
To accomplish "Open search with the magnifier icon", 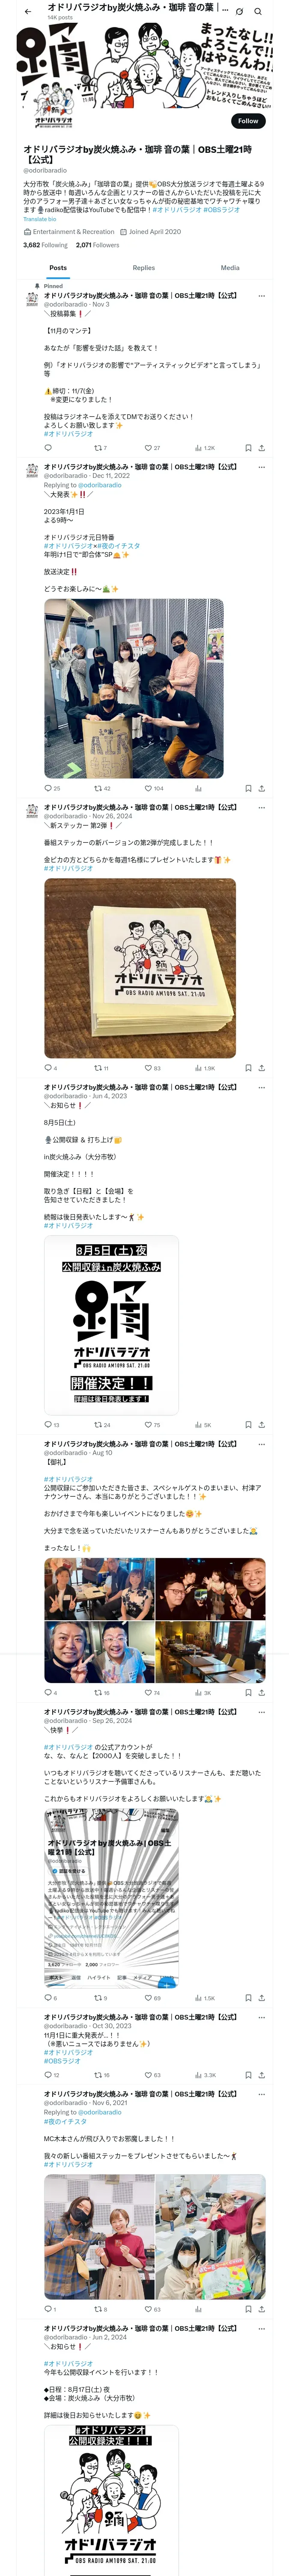I will [x=258, y=11].
